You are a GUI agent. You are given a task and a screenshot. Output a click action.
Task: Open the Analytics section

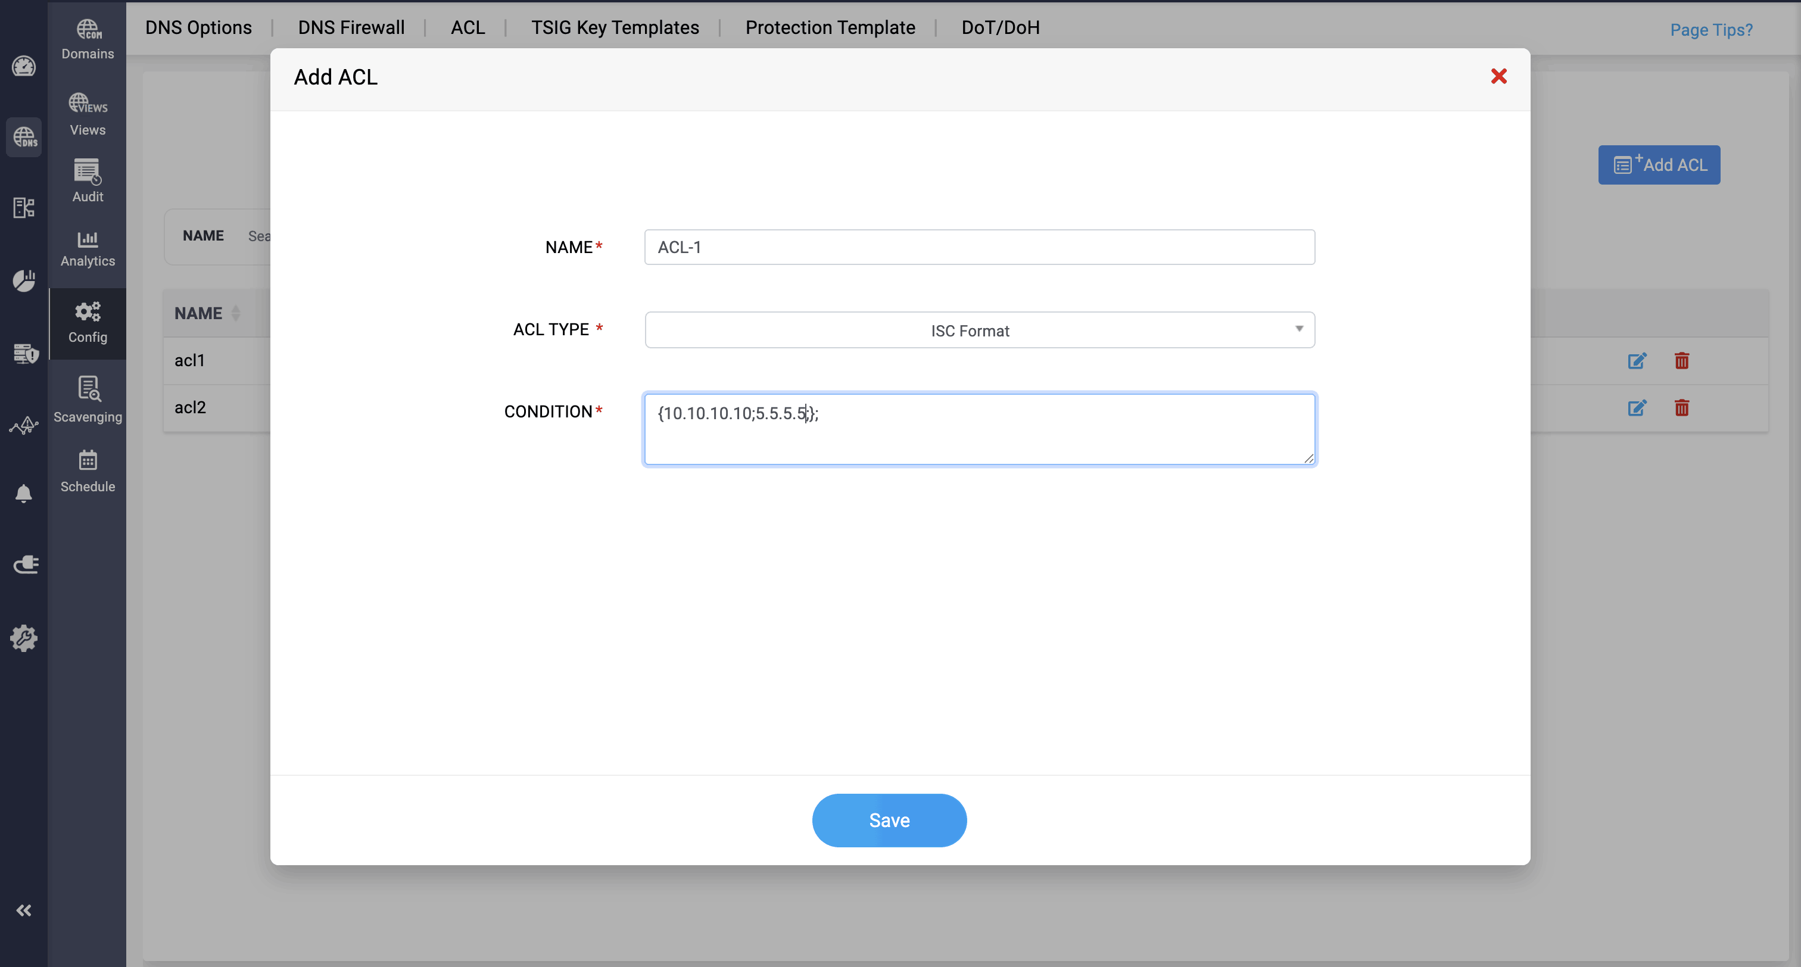coord(88,249)
